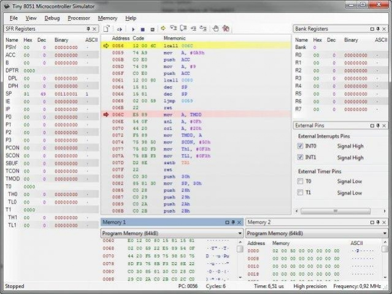
Task: Select the R7 row in Bank Registers
Action: point(341,109)
